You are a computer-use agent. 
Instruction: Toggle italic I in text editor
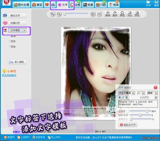click(x=123, y=97)
